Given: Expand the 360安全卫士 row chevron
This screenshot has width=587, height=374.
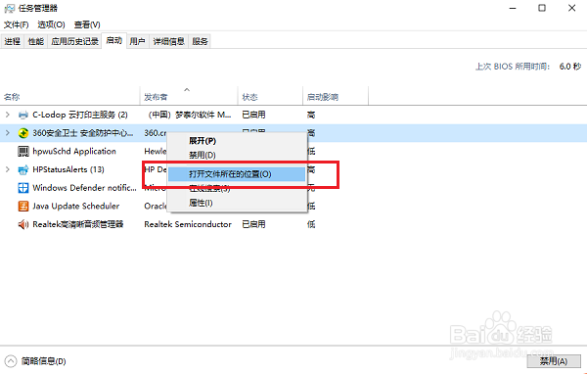Looking at the screenshot, I should [x=8, y=133].
